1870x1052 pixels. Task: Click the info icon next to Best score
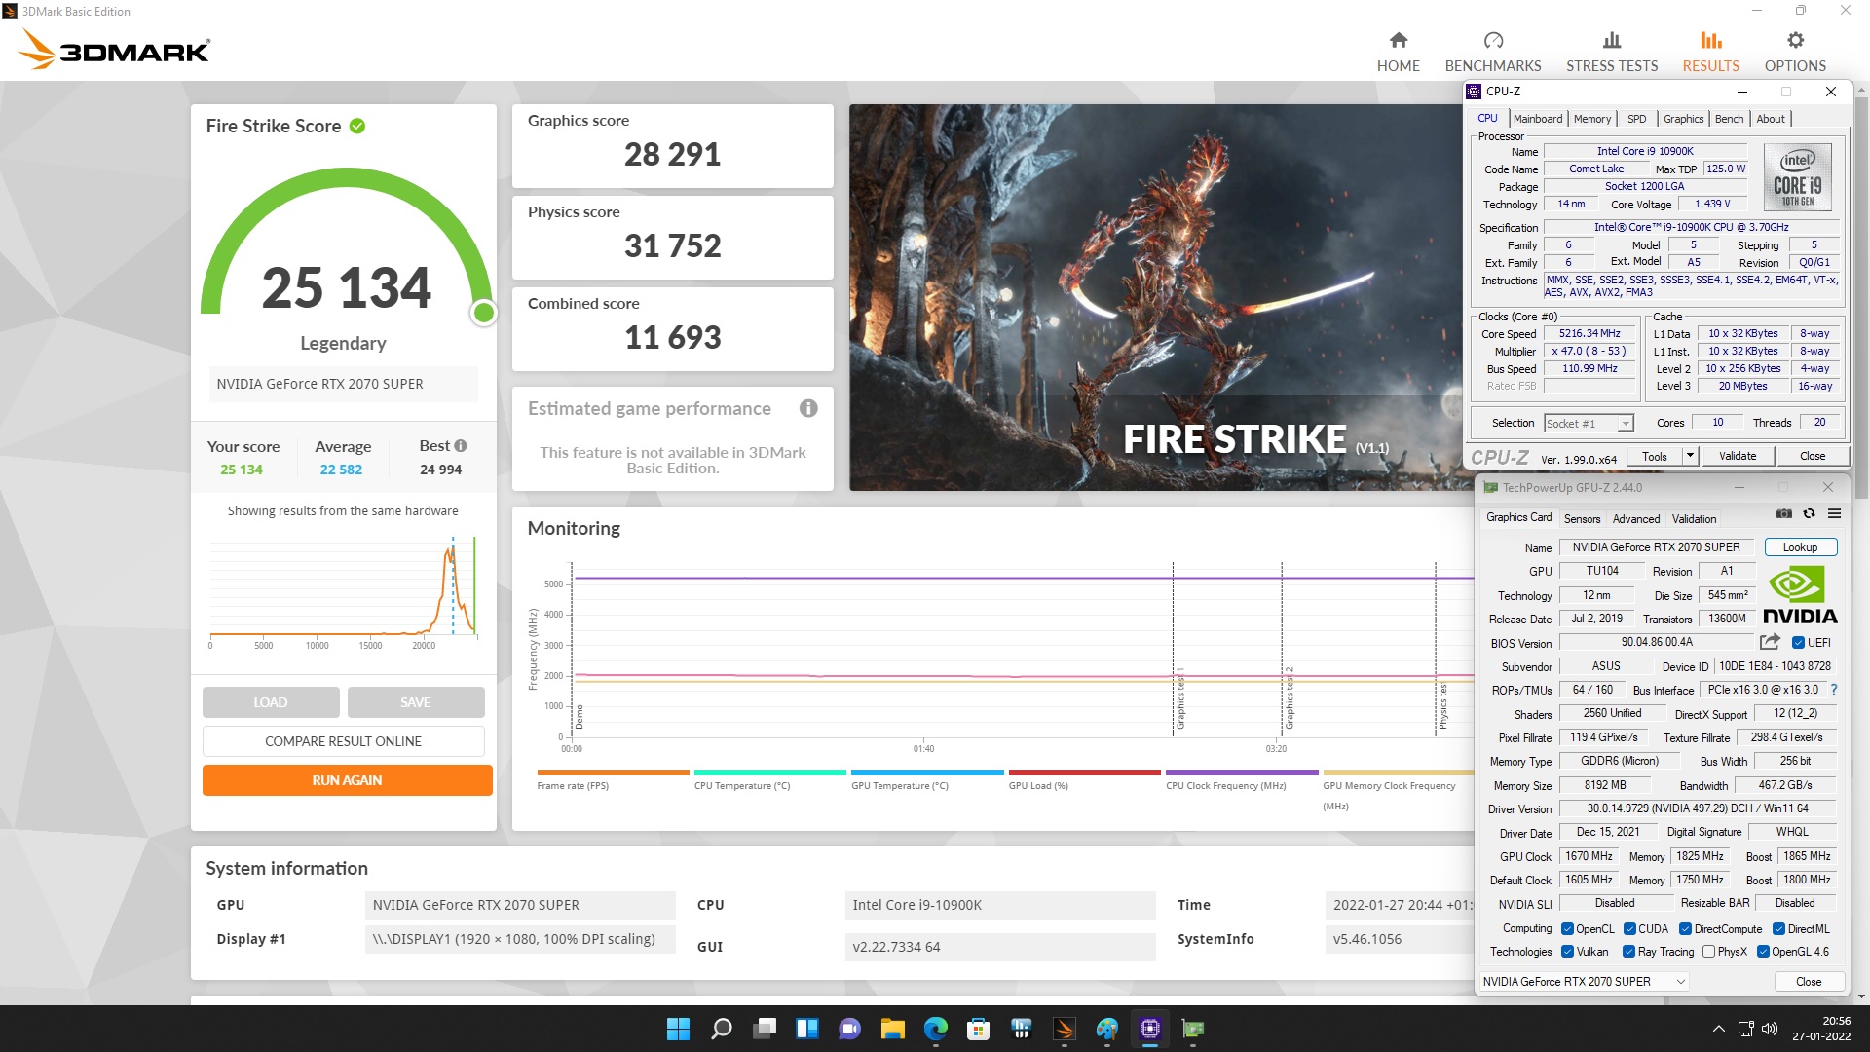coord(461,445)
